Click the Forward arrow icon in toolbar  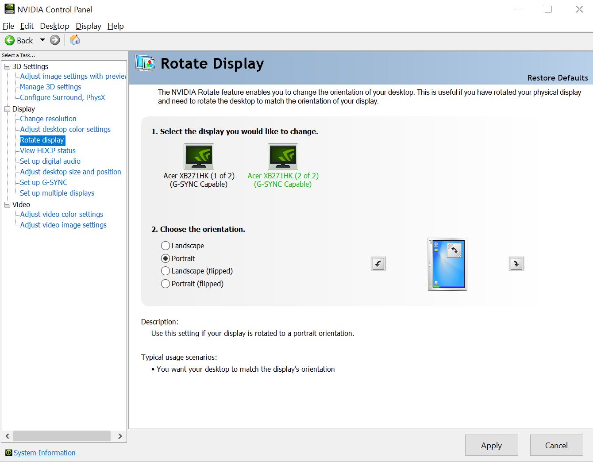(55, 40)
